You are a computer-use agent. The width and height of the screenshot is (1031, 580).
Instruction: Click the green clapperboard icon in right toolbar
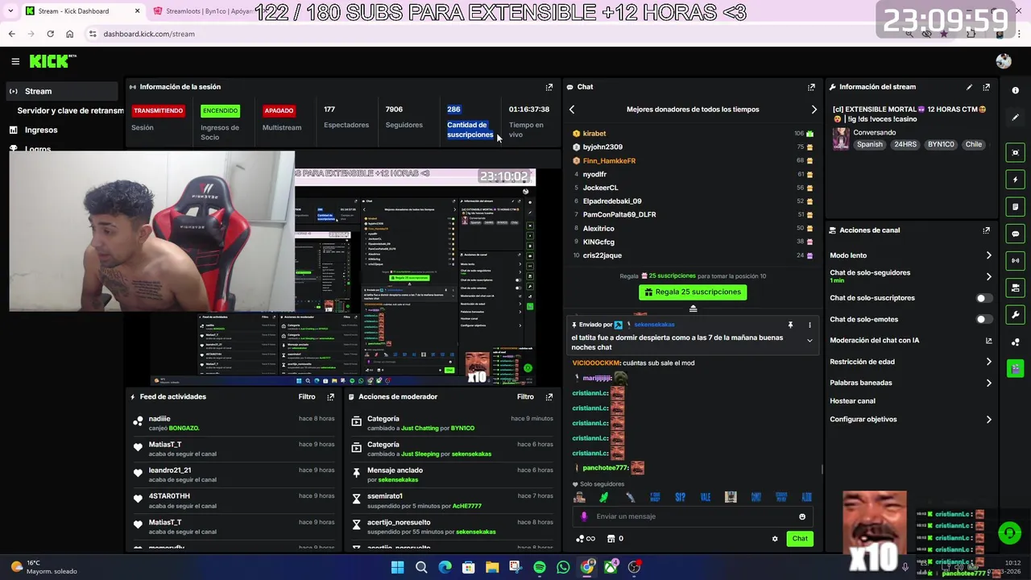coord(1015,368)
